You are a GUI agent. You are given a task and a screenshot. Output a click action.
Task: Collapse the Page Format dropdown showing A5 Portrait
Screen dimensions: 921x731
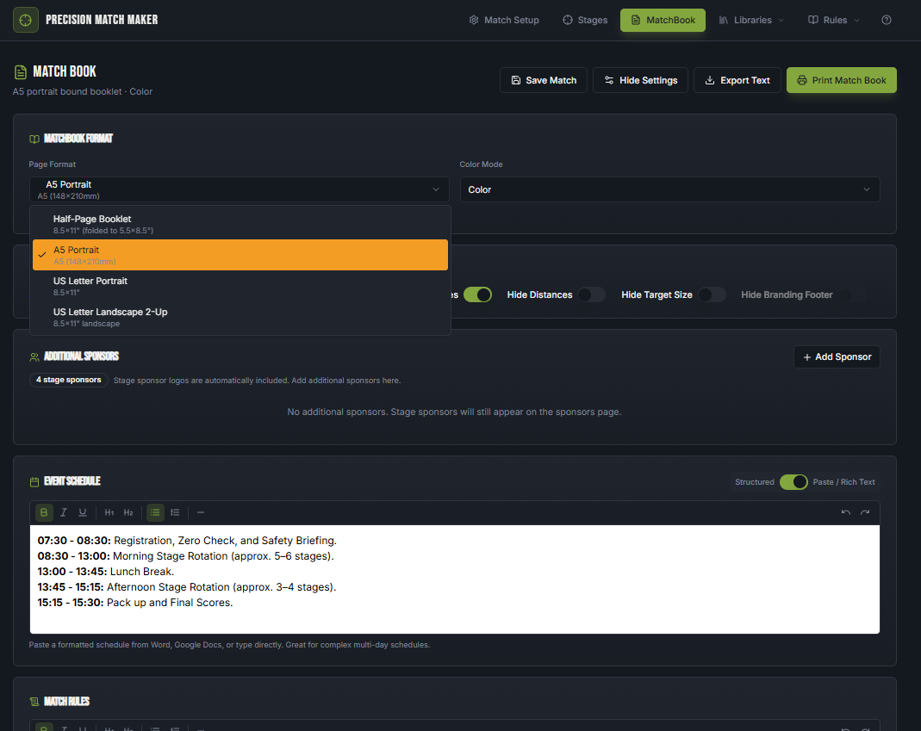coord(239,189)
